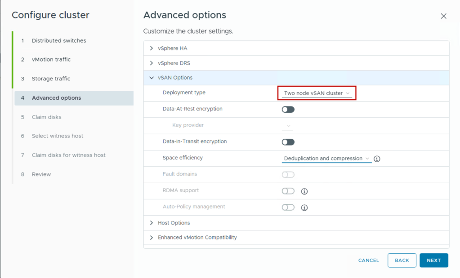Toggle Auto-Policy management switch
The image size is (460, 278).
tap(288, 207)
